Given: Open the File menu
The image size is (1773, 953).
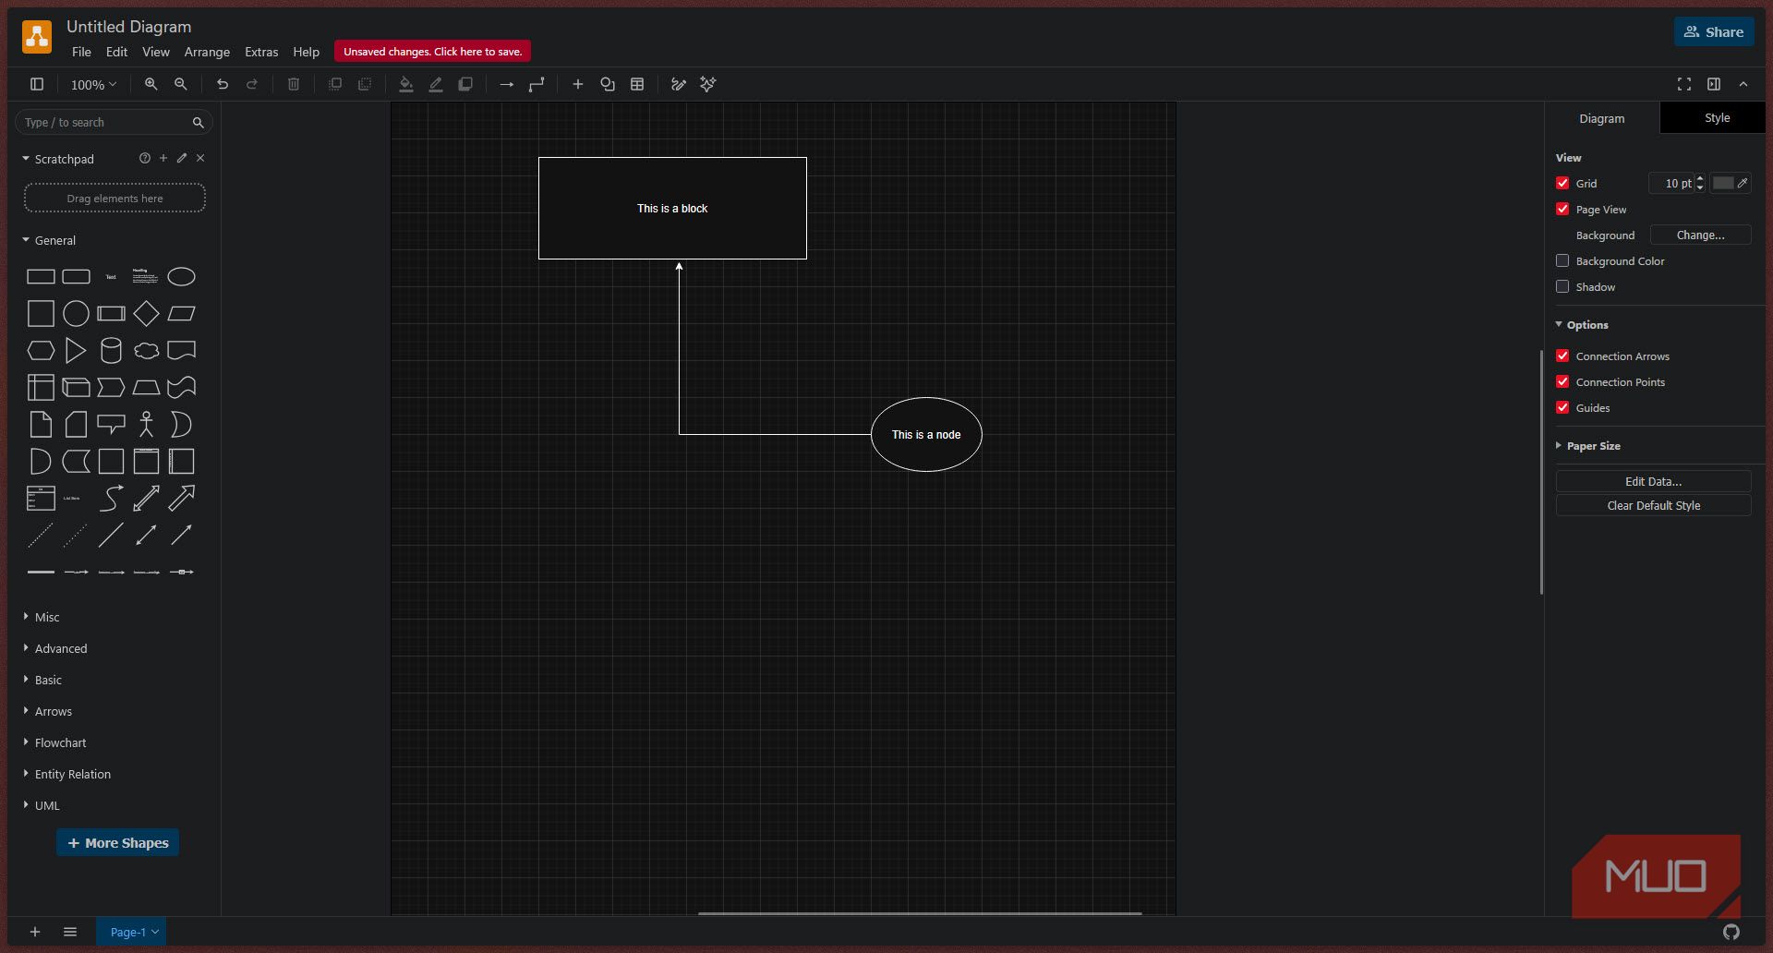Looking at the screenshot, I should 81,52.
